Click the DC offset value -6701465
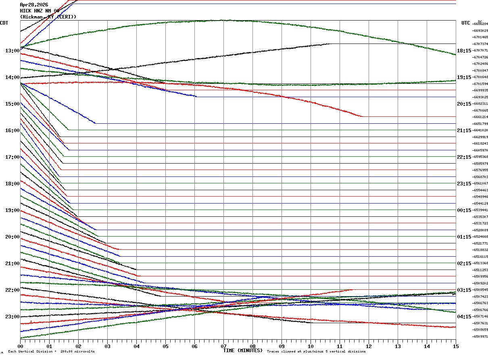Screen dimensions: 488x357 [480, 37]
